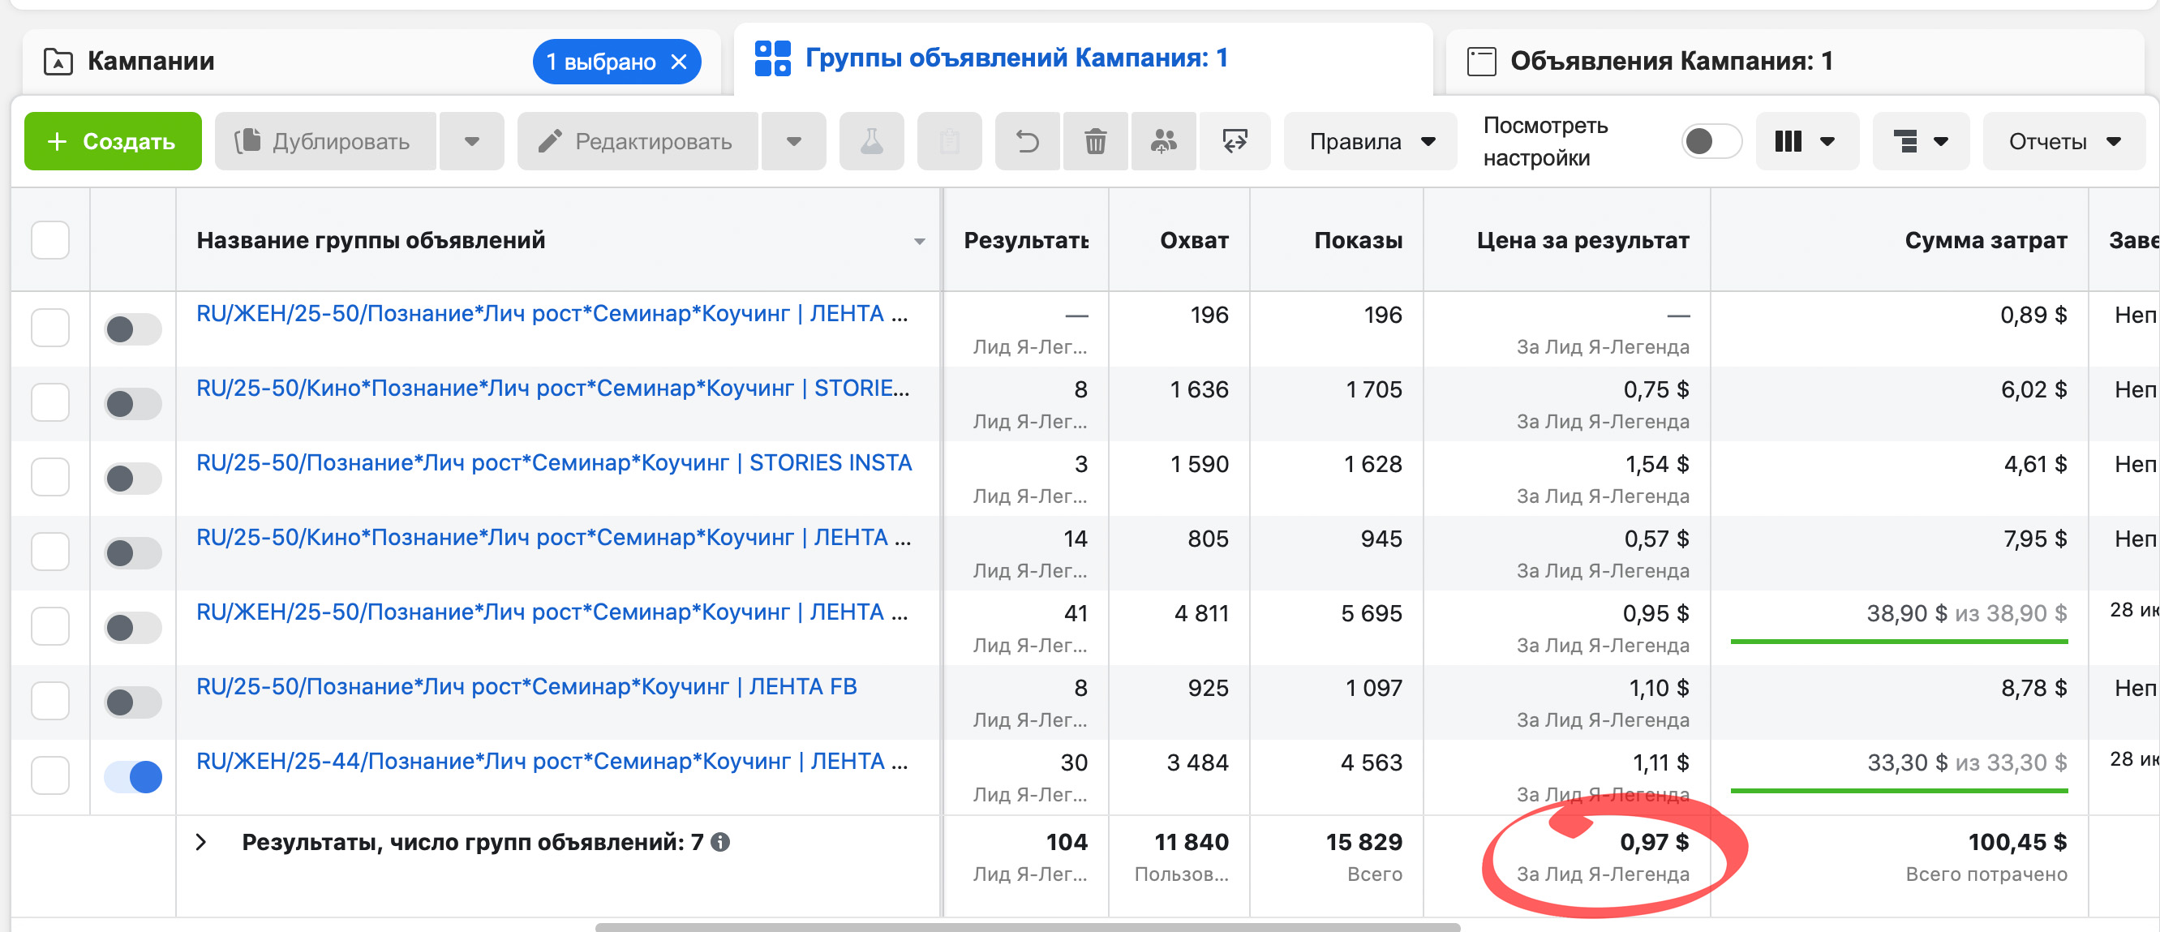Click the total spend 100,45 $
This screenshot has height=932, width=2160.
point(2016,842)
